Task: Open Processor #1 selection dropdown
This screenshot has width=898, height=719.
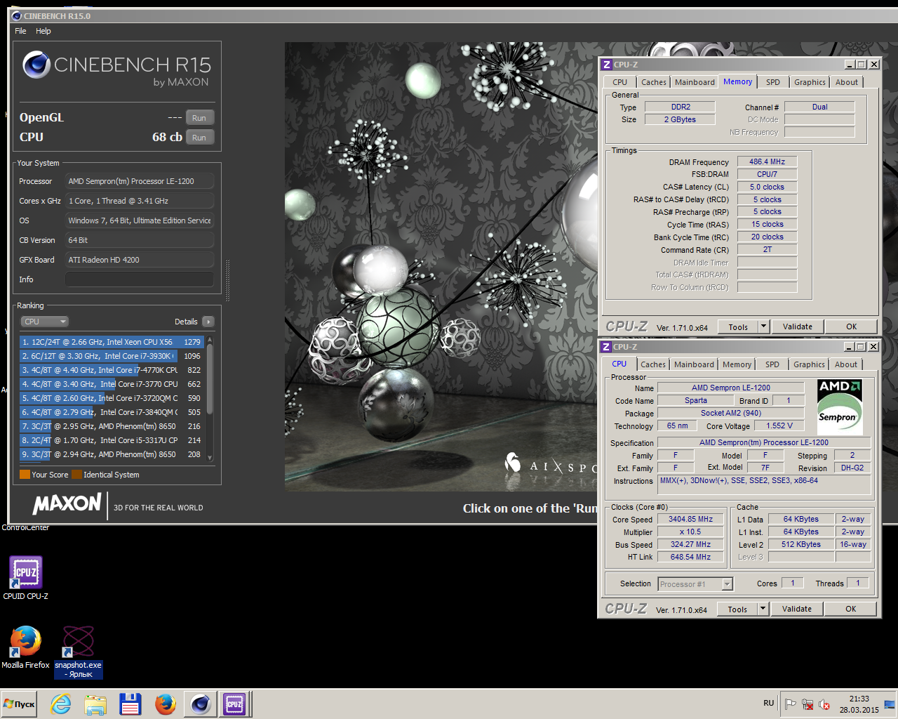Action: [x=695, y=584]
